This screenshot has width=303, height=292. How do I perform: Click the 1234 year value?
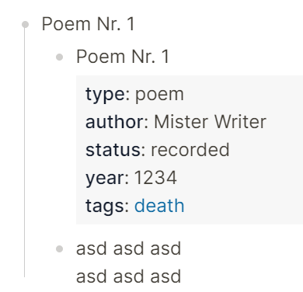[155, 178]
